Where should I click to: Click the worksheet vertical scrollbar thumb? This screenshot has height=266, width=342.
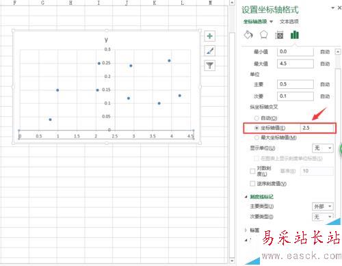tap(232, 145)
